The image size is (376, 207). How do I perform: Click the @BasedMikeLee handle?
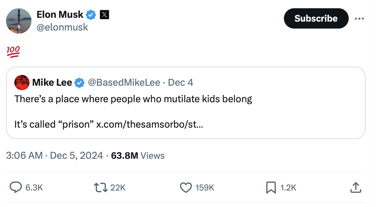(124, 83)
